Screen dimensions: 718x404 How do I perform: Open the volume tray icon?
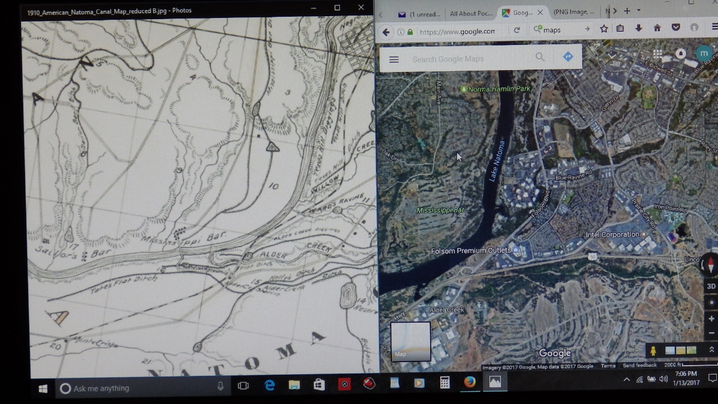[662, 379]
